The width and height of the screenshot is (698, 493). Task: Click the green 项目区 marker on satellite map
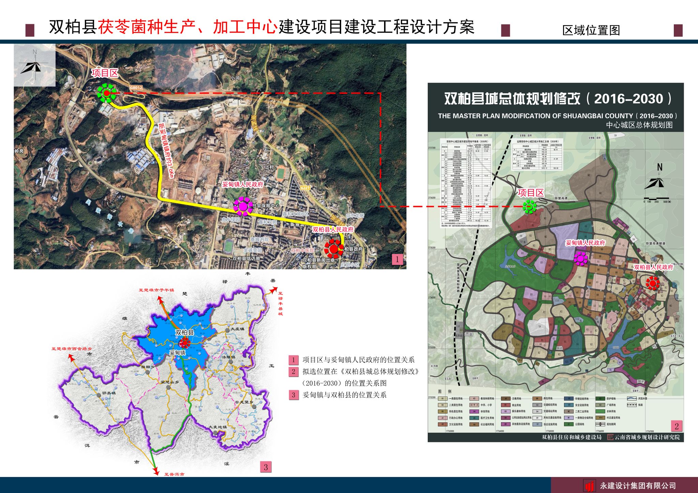click(x=106, y=92)
